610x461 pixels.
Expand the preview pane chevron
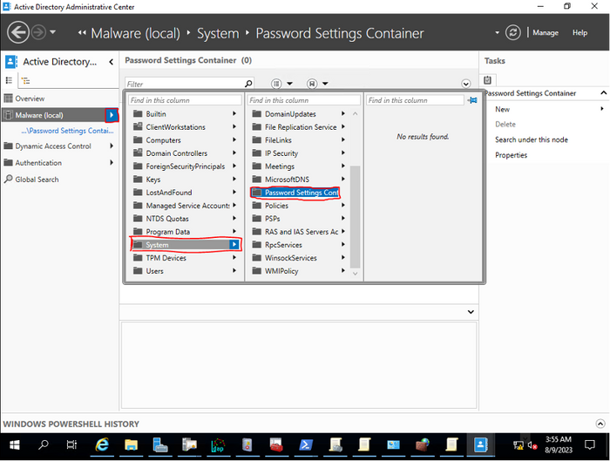471,312
